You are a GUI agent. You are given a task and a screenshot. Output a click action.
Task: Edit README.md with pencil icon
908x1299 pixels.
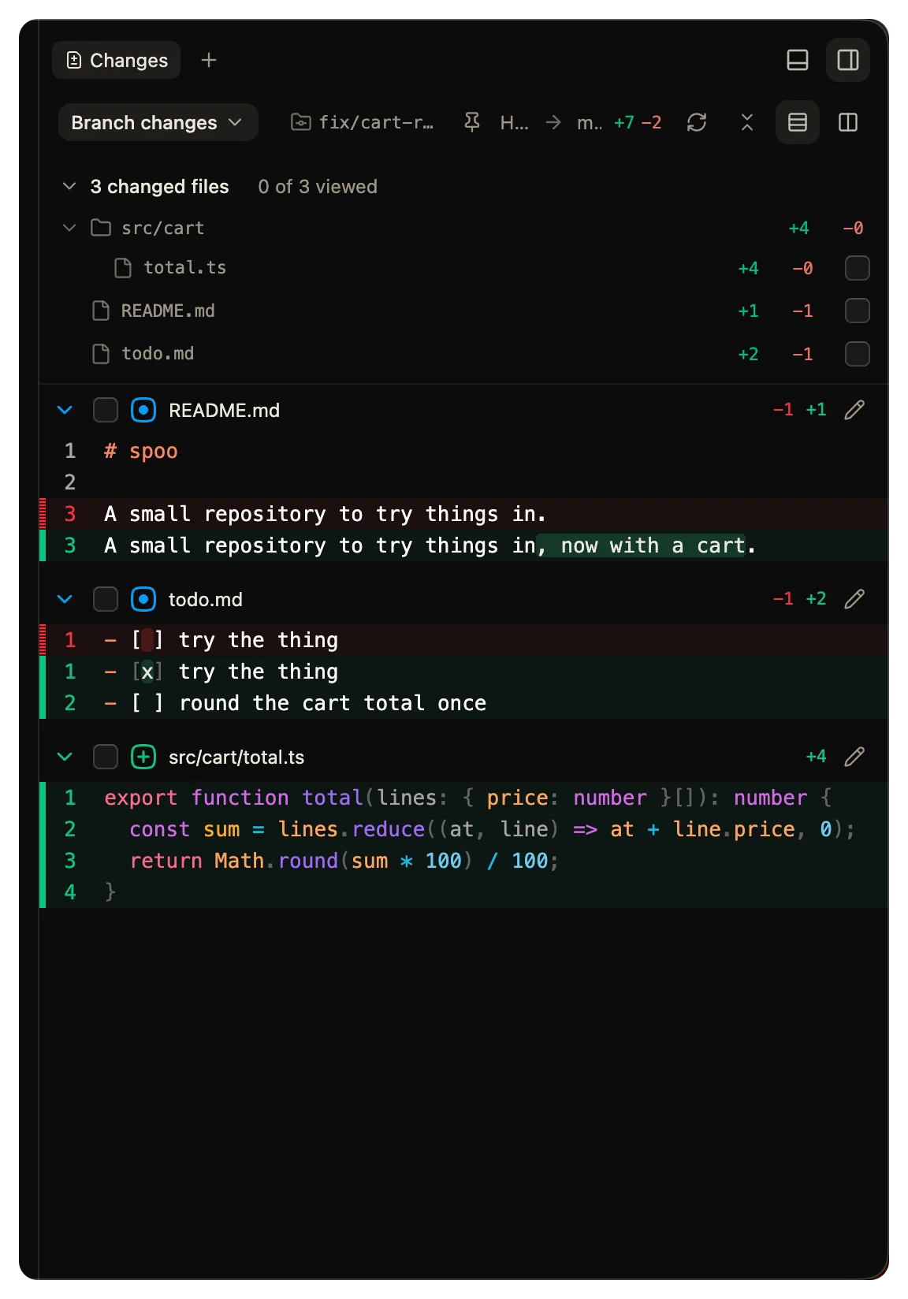[x=854, y=410]
